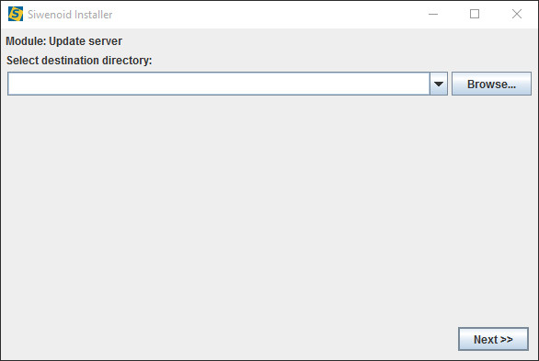
Task: Expand the destination directory dropdown arrow
Action: tap(438, 84)
